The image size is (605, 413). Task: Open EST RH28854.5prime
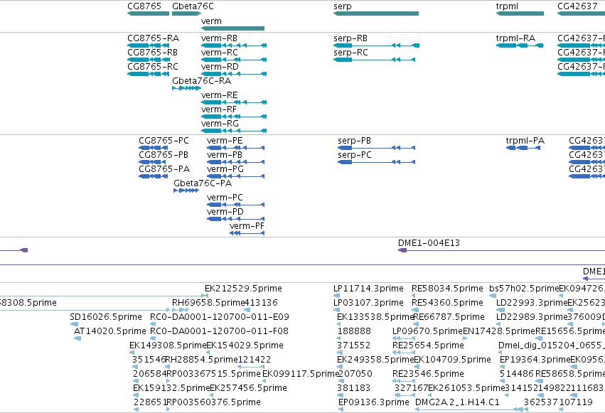201,360
